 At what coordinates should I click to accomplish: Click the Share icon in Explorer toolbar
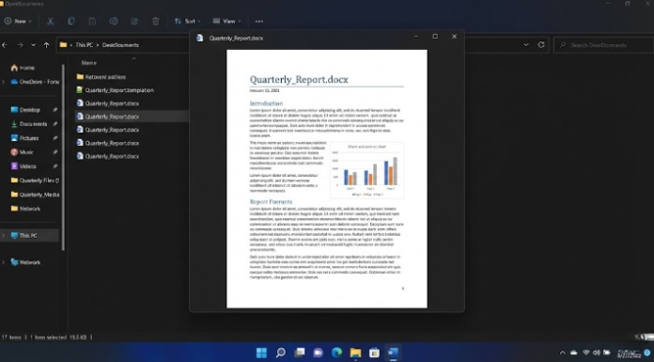(x=134, y=22)
